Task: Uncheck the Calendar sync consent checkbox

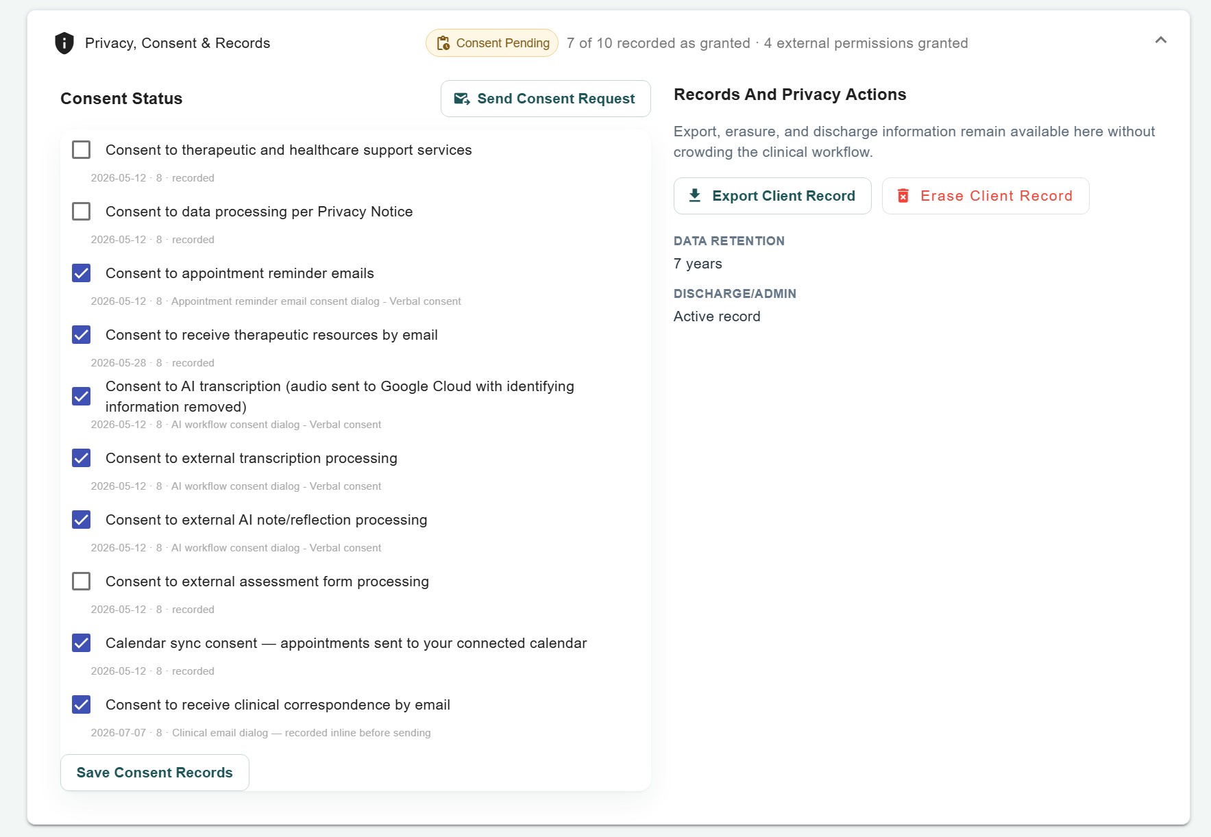Action: pyautogui.click(x=82, y=643)
